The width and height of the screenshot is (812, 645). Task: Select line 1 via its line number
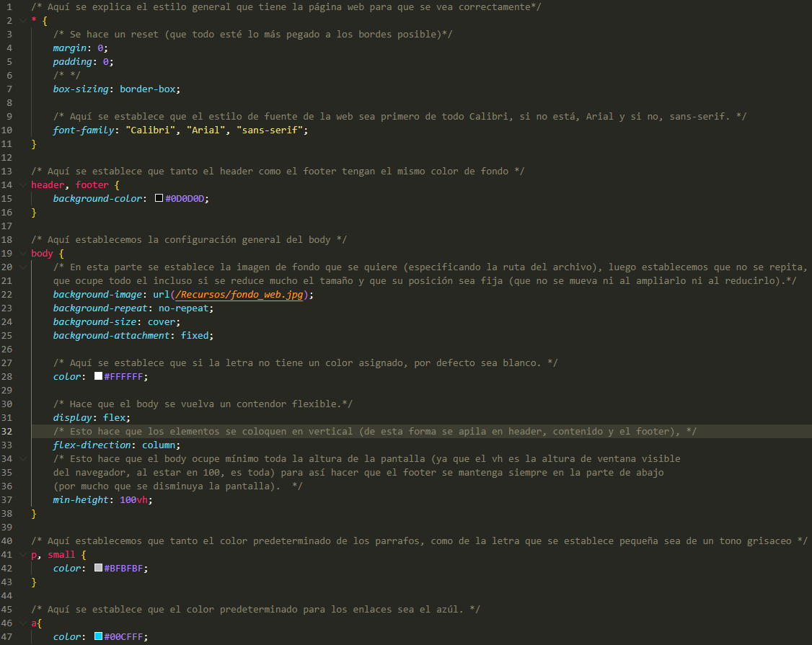point(9,6)
